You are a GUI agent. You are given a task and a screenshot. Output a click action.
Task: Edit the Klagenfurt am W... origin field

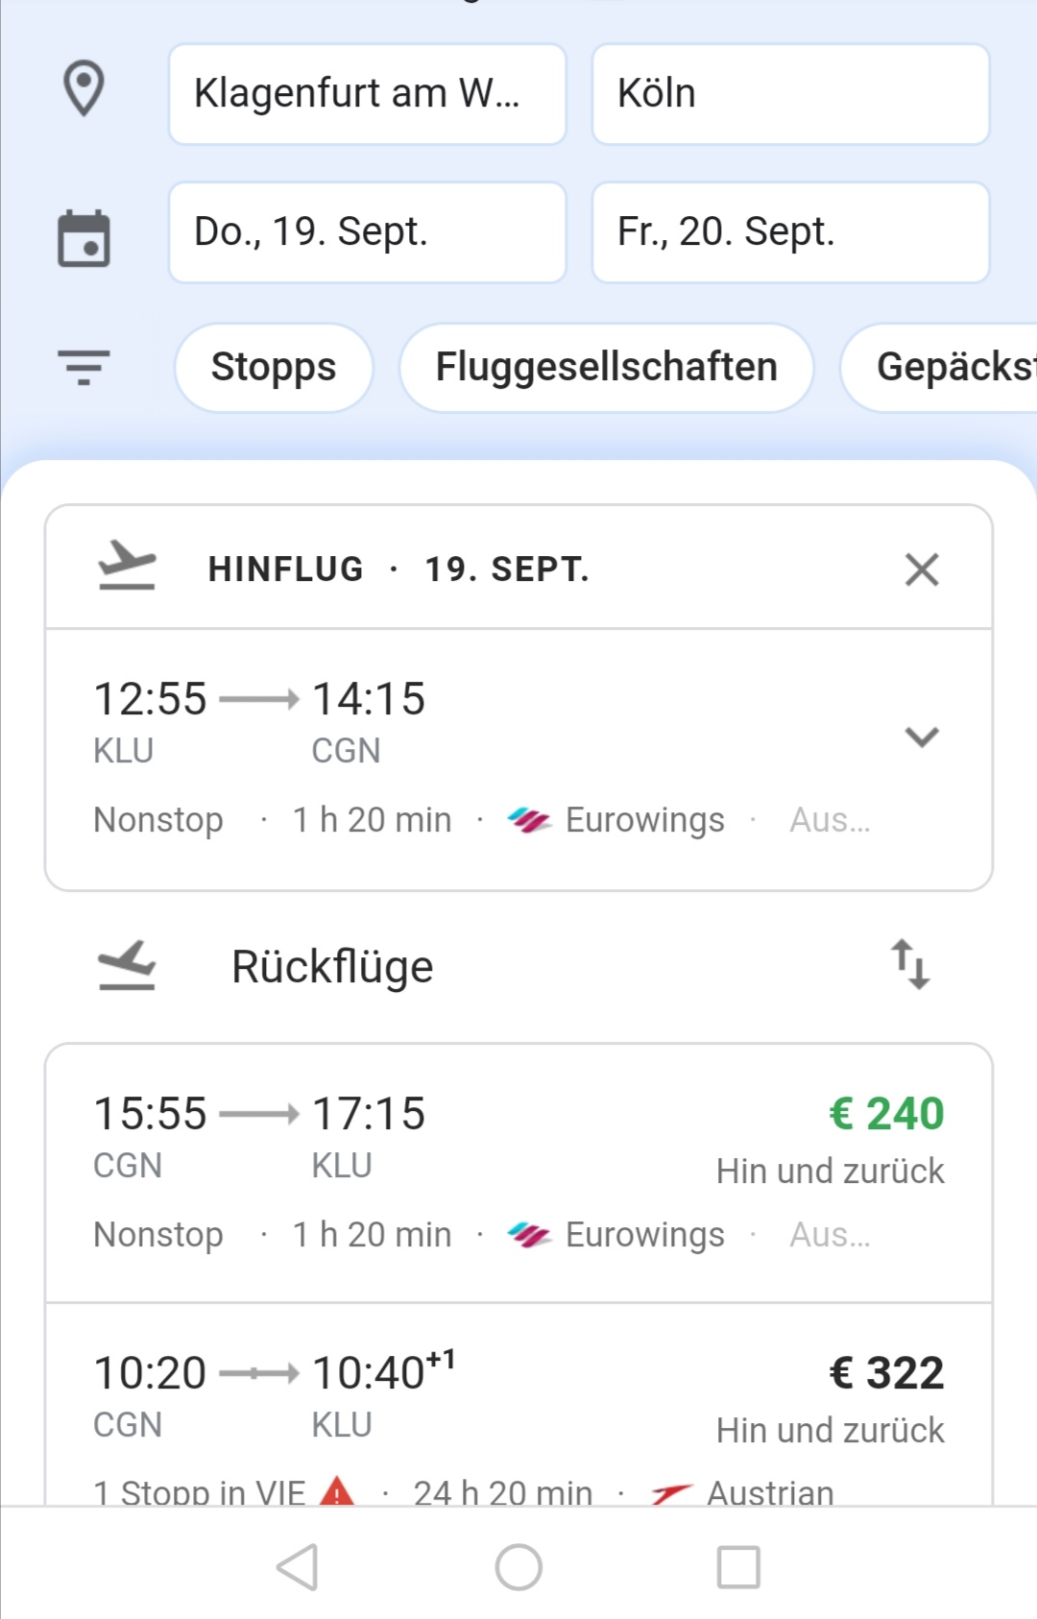(368, 94)
